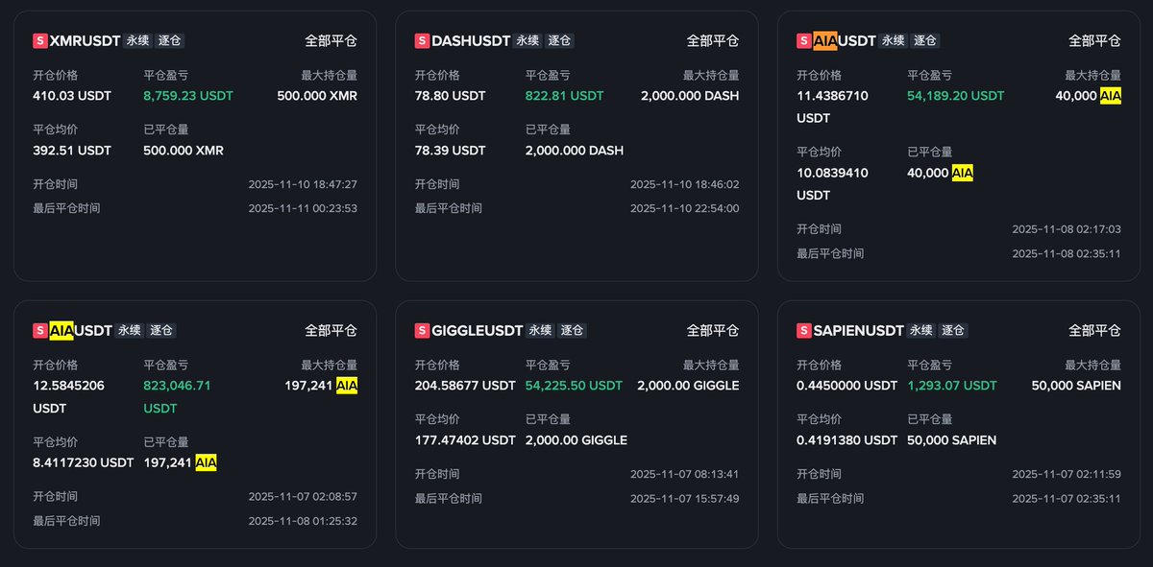This screenshot has width=1153, height=567.
Task: Click the red S badge beside DASHUSDT
Action: coord(422,41)
